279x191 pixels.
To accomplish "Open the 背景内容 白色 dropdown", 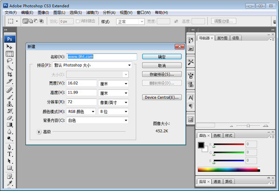I will (x=97, y=120).
